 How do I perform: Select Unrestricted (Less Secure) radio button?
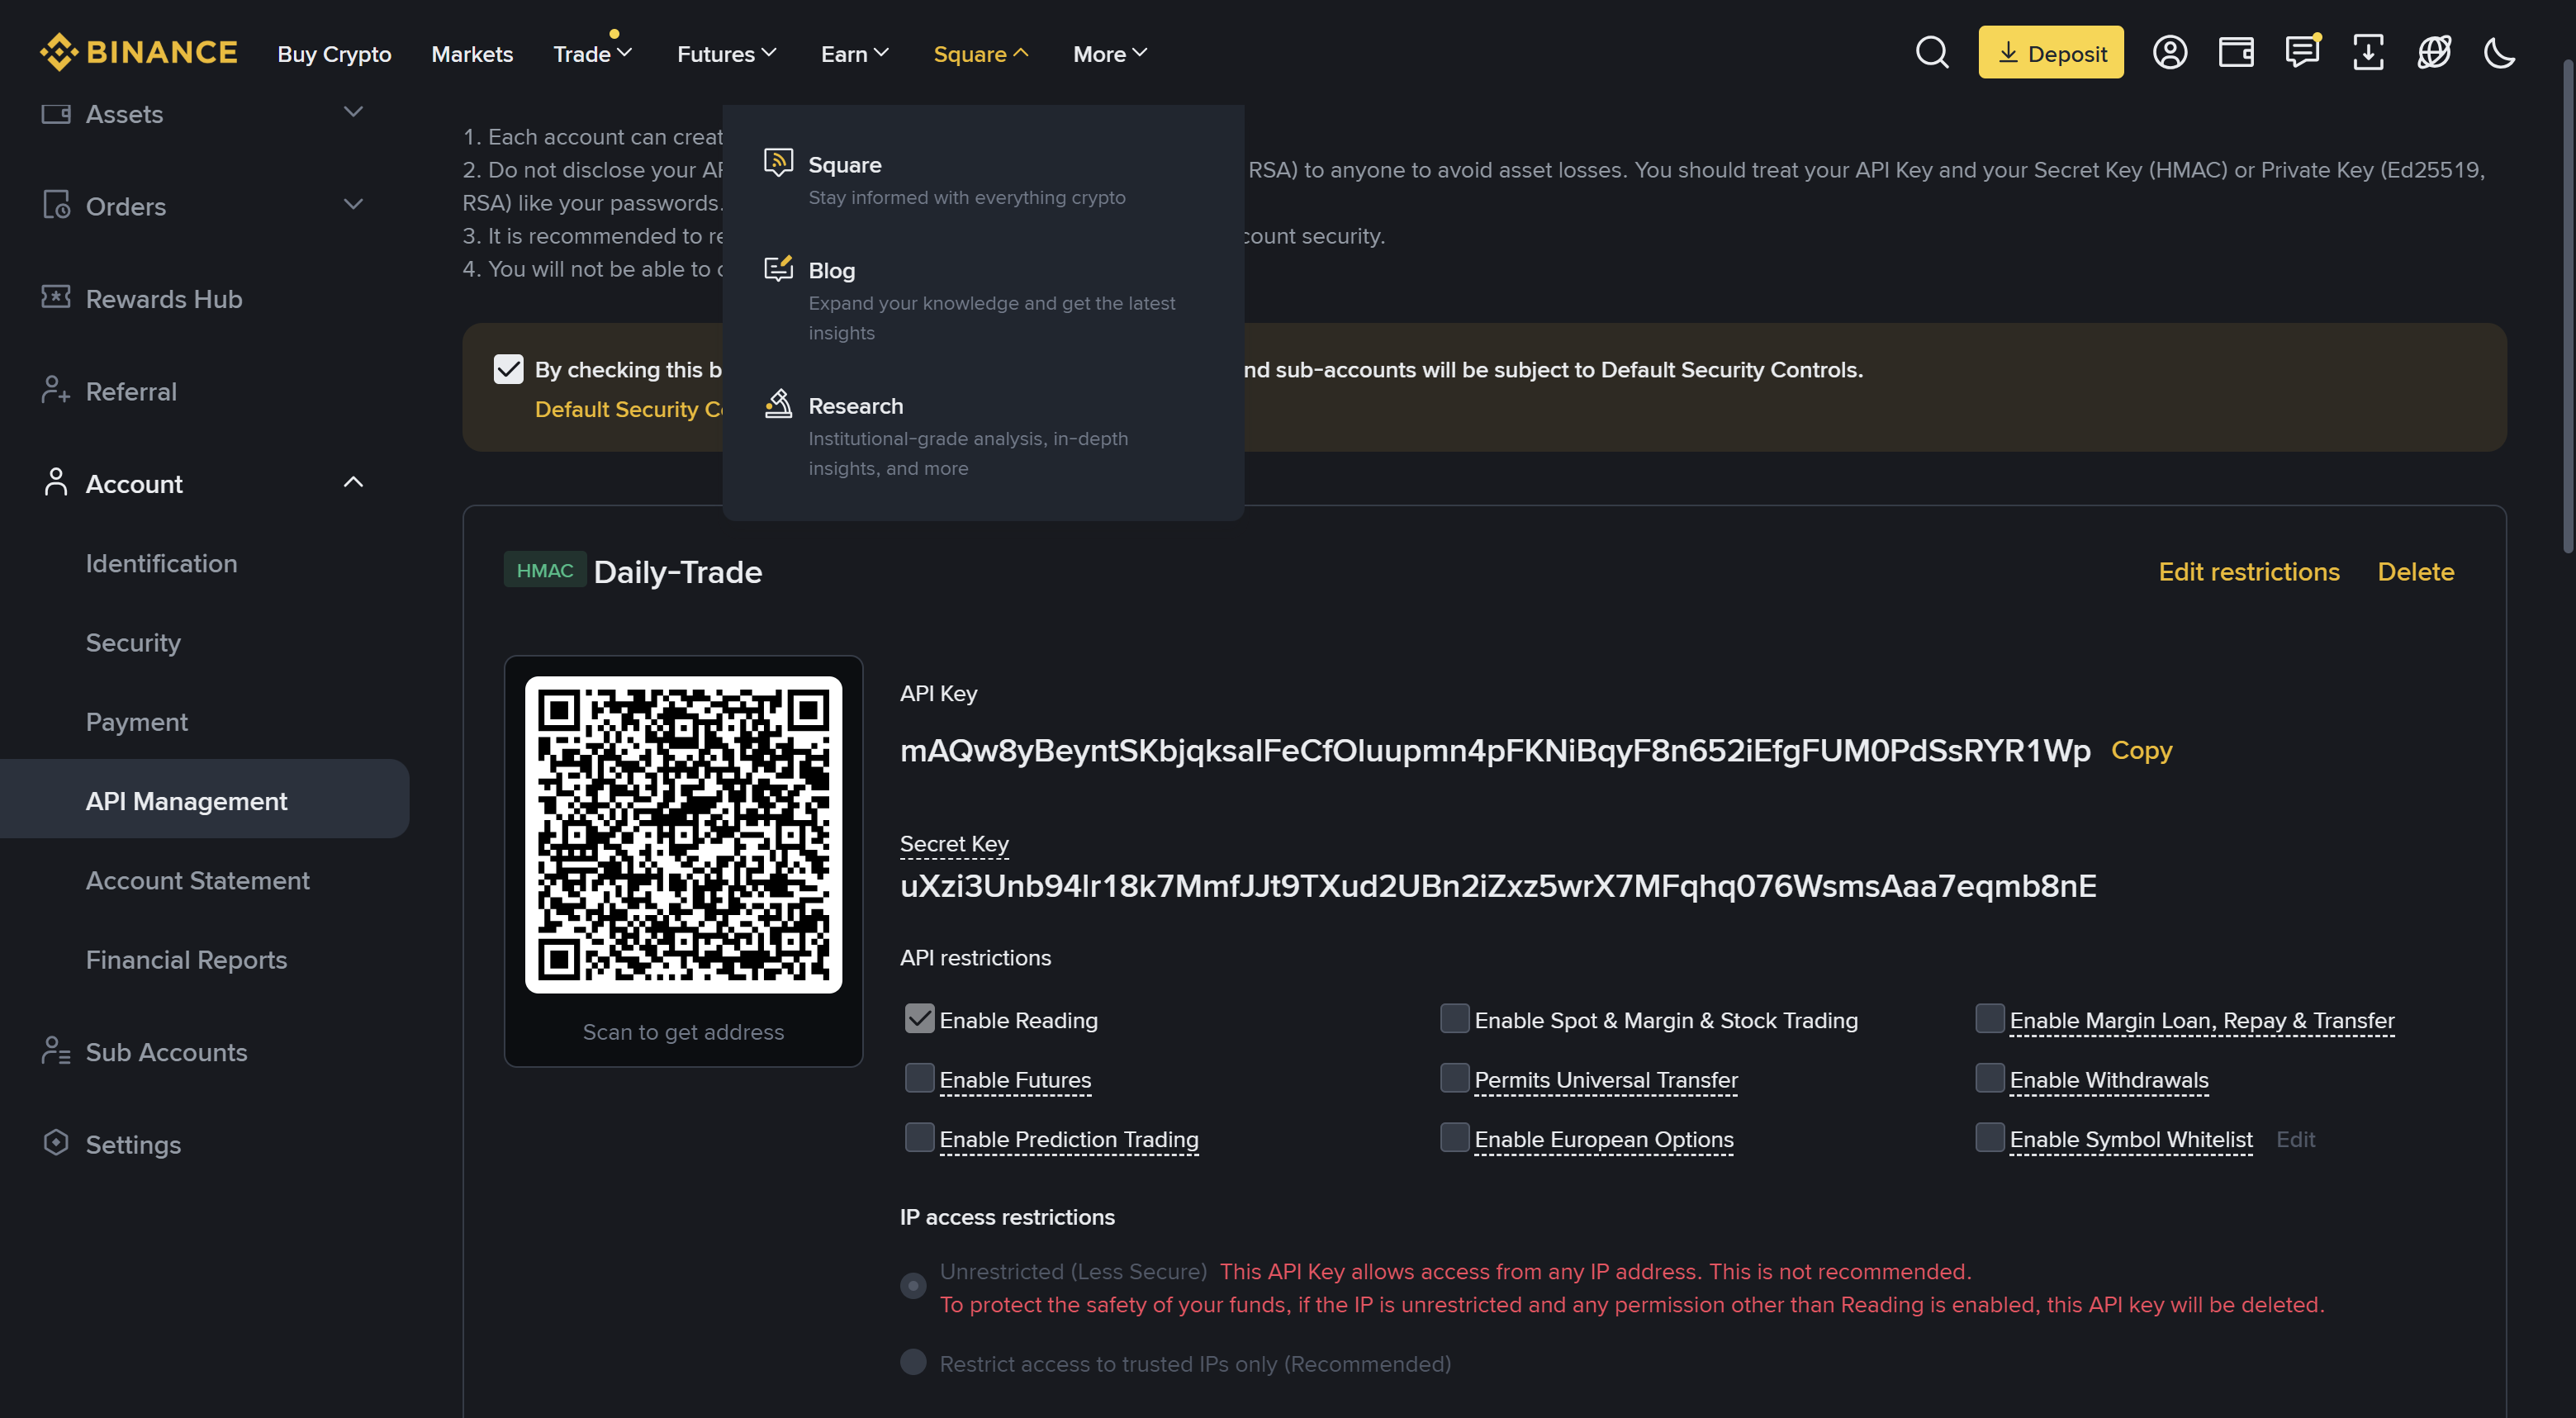(913, 1285)
